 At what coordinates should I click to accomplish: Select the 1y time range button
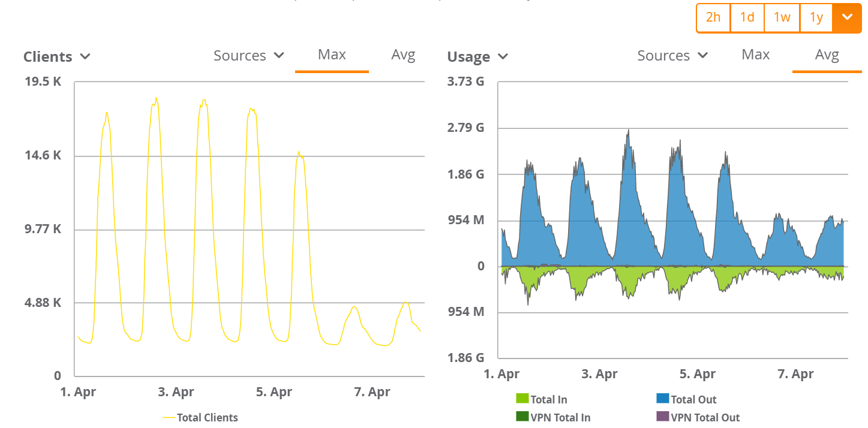[x=816, y=17]
